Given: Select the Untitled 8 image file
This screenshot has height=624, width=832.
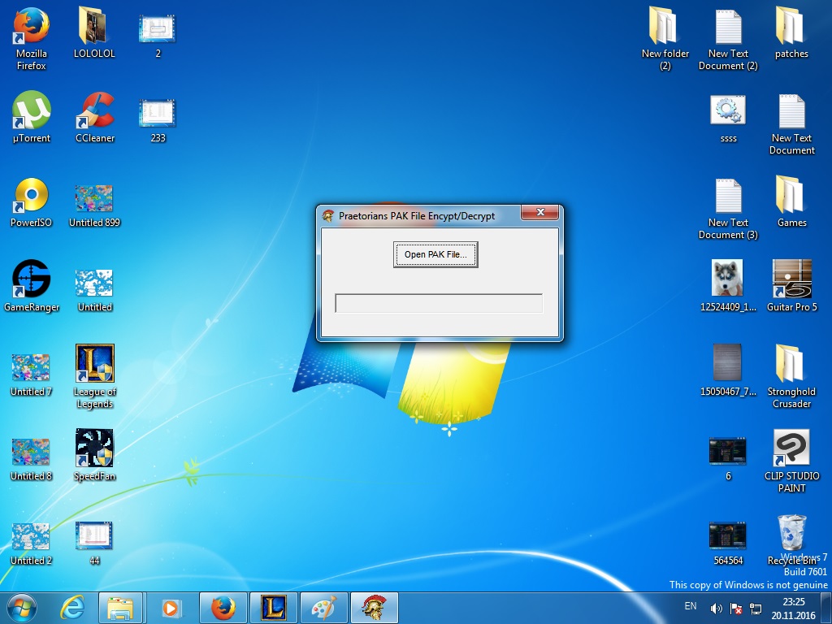Looking at the screenshot, I should (31, 460).
